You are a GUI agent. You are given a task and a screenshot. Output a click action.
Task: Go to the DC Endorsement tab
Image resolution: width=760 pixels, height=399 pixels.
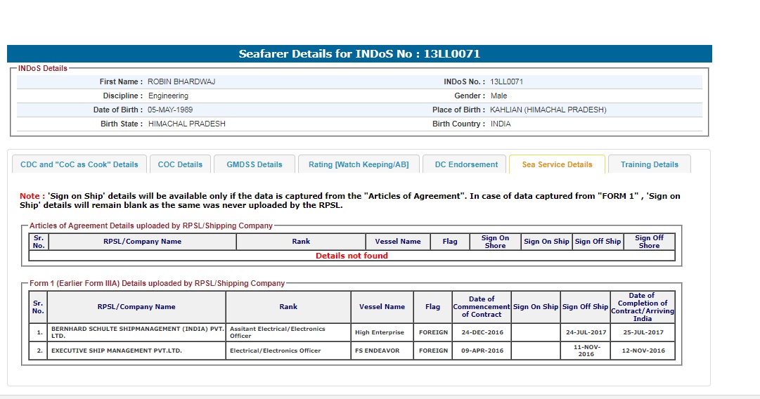coord(465,164)
